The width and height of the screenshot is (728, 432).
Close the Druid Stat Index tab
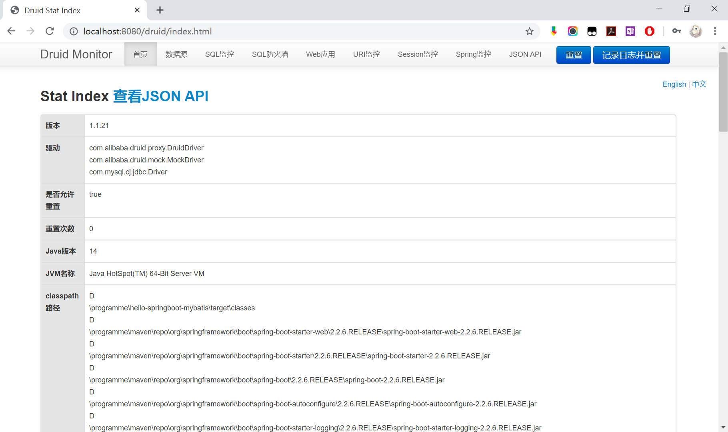[137, 10]
